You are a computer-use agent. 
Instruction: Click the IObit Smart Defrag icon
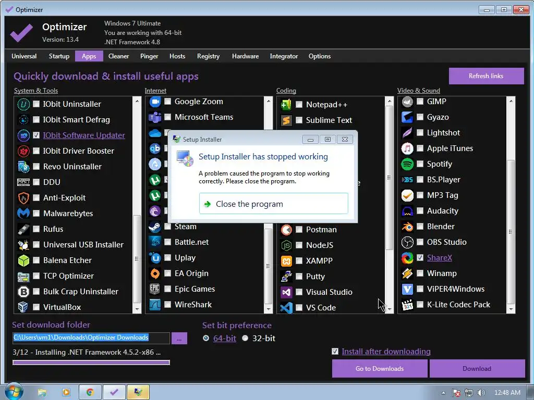pyautogui.click(x=23, y=120)
